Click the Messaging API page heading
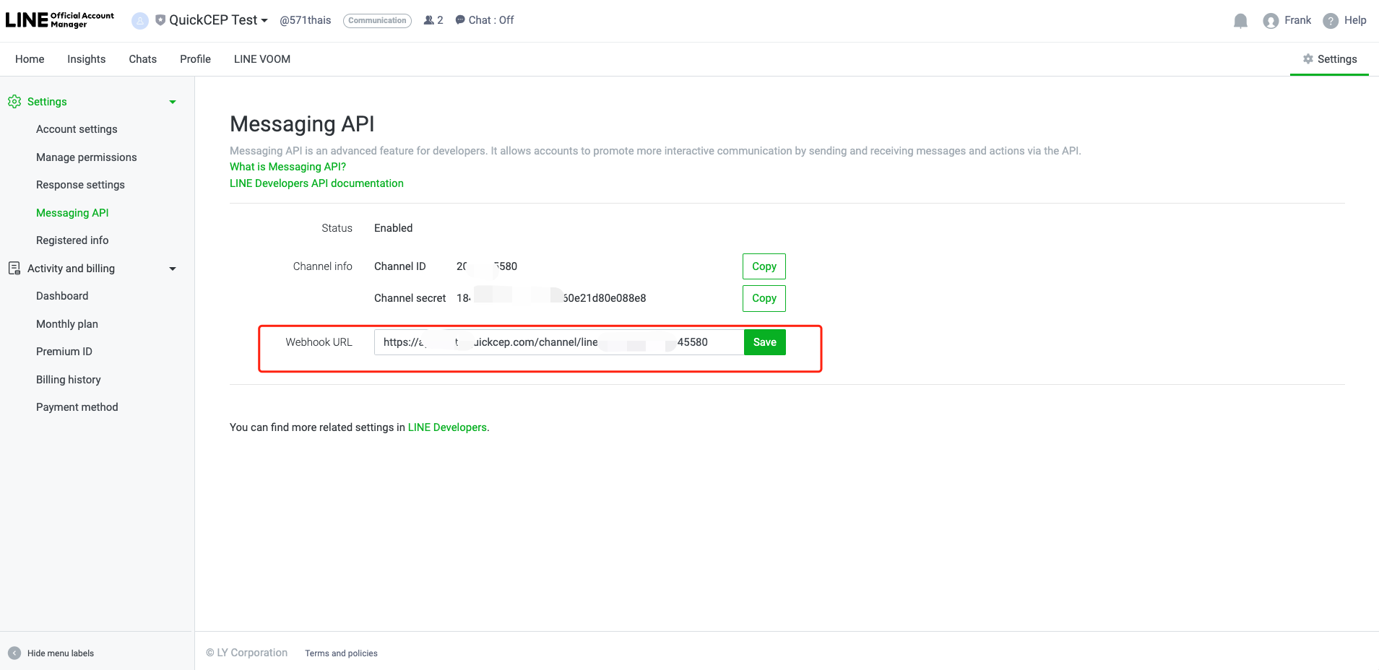 pyautogui.click(x=302, y=124)
